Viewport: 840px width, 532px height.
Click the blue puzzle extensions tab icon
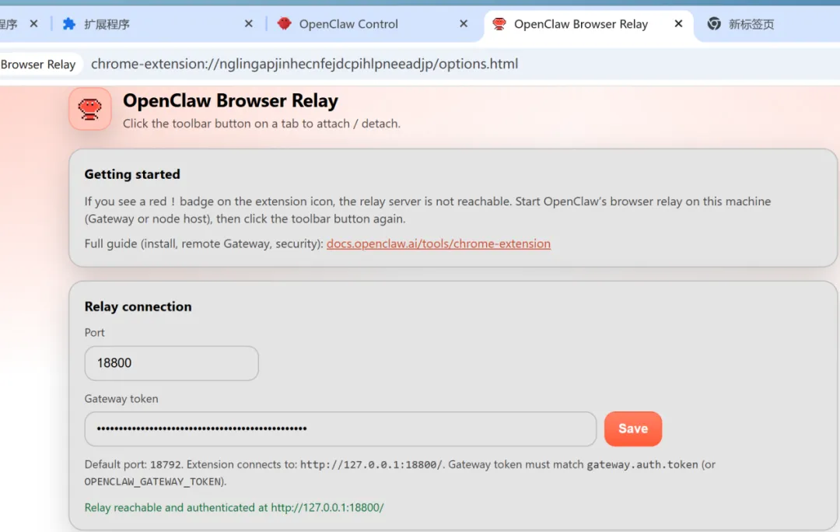coord(69,23)
